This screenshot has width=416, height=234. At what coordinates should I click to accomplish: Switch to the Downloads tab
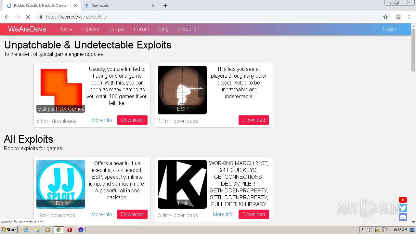point(119,6)
